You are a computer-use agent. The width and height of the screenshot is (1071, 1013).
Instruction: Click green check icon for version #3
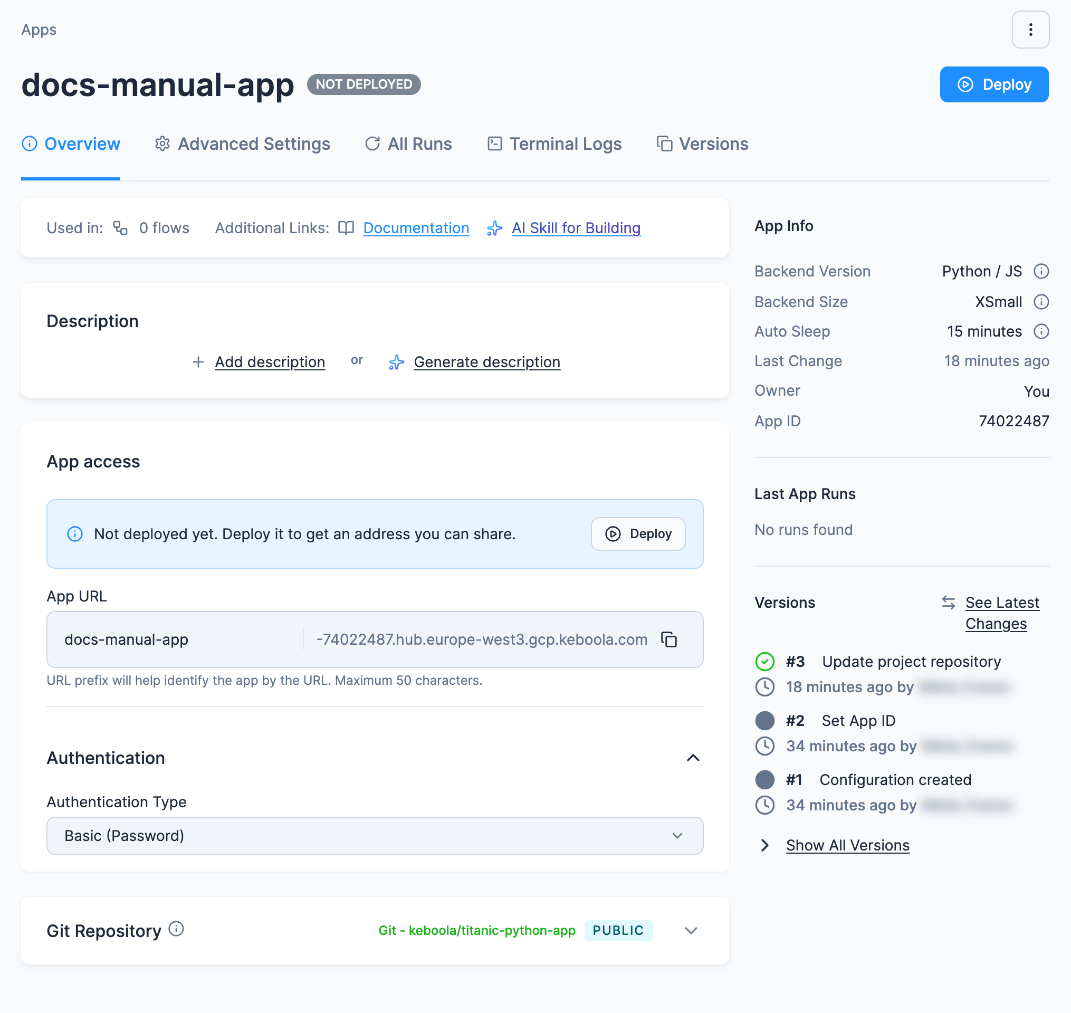(x=764, y=662)
